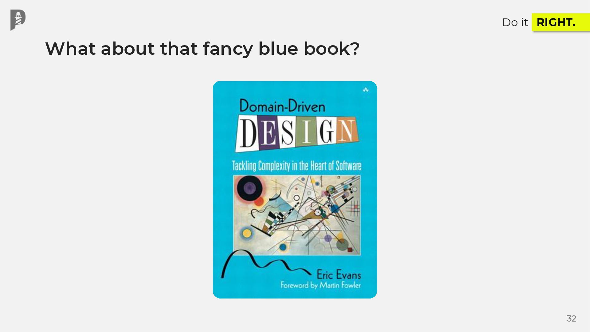Click the dark circle in the painting
The image size is (590, 332).
249,188
